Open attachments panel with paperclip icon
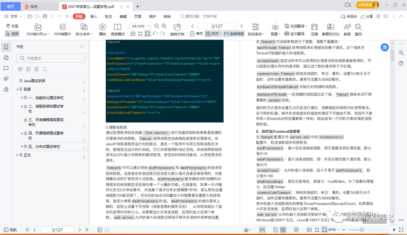Image resolution: width=407 pixels, height=235 pixels. tap(6, 79)
